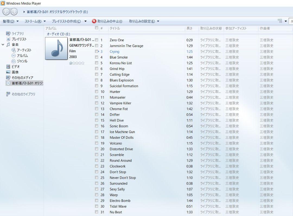
Task: Click the 画像 pictures icon
Action: [x=8, y=72]
